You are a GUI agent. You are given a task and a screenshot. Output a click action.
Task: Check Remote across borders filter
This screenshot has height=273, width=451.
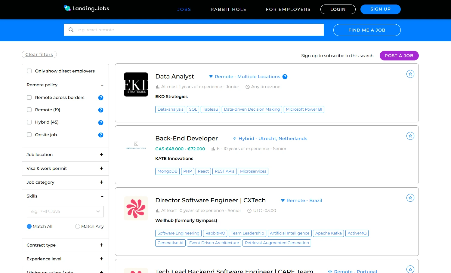point(29,97)
